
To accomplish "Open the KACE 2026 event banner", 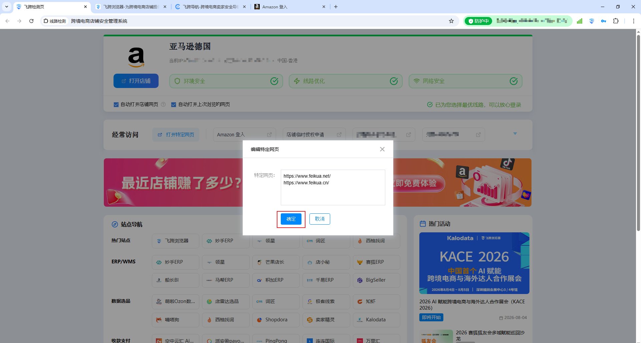I will [474, 263].
